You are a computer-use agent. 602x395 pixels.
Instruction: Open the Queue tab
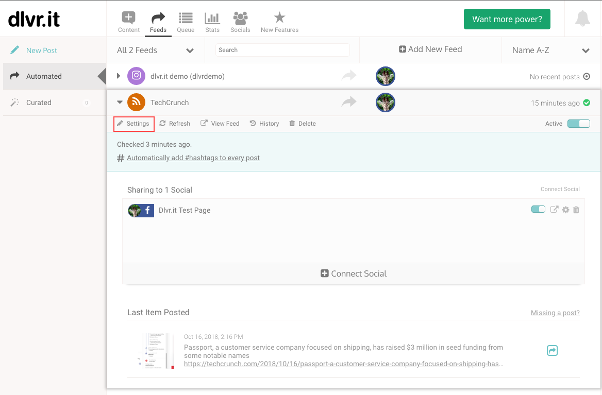186,22
